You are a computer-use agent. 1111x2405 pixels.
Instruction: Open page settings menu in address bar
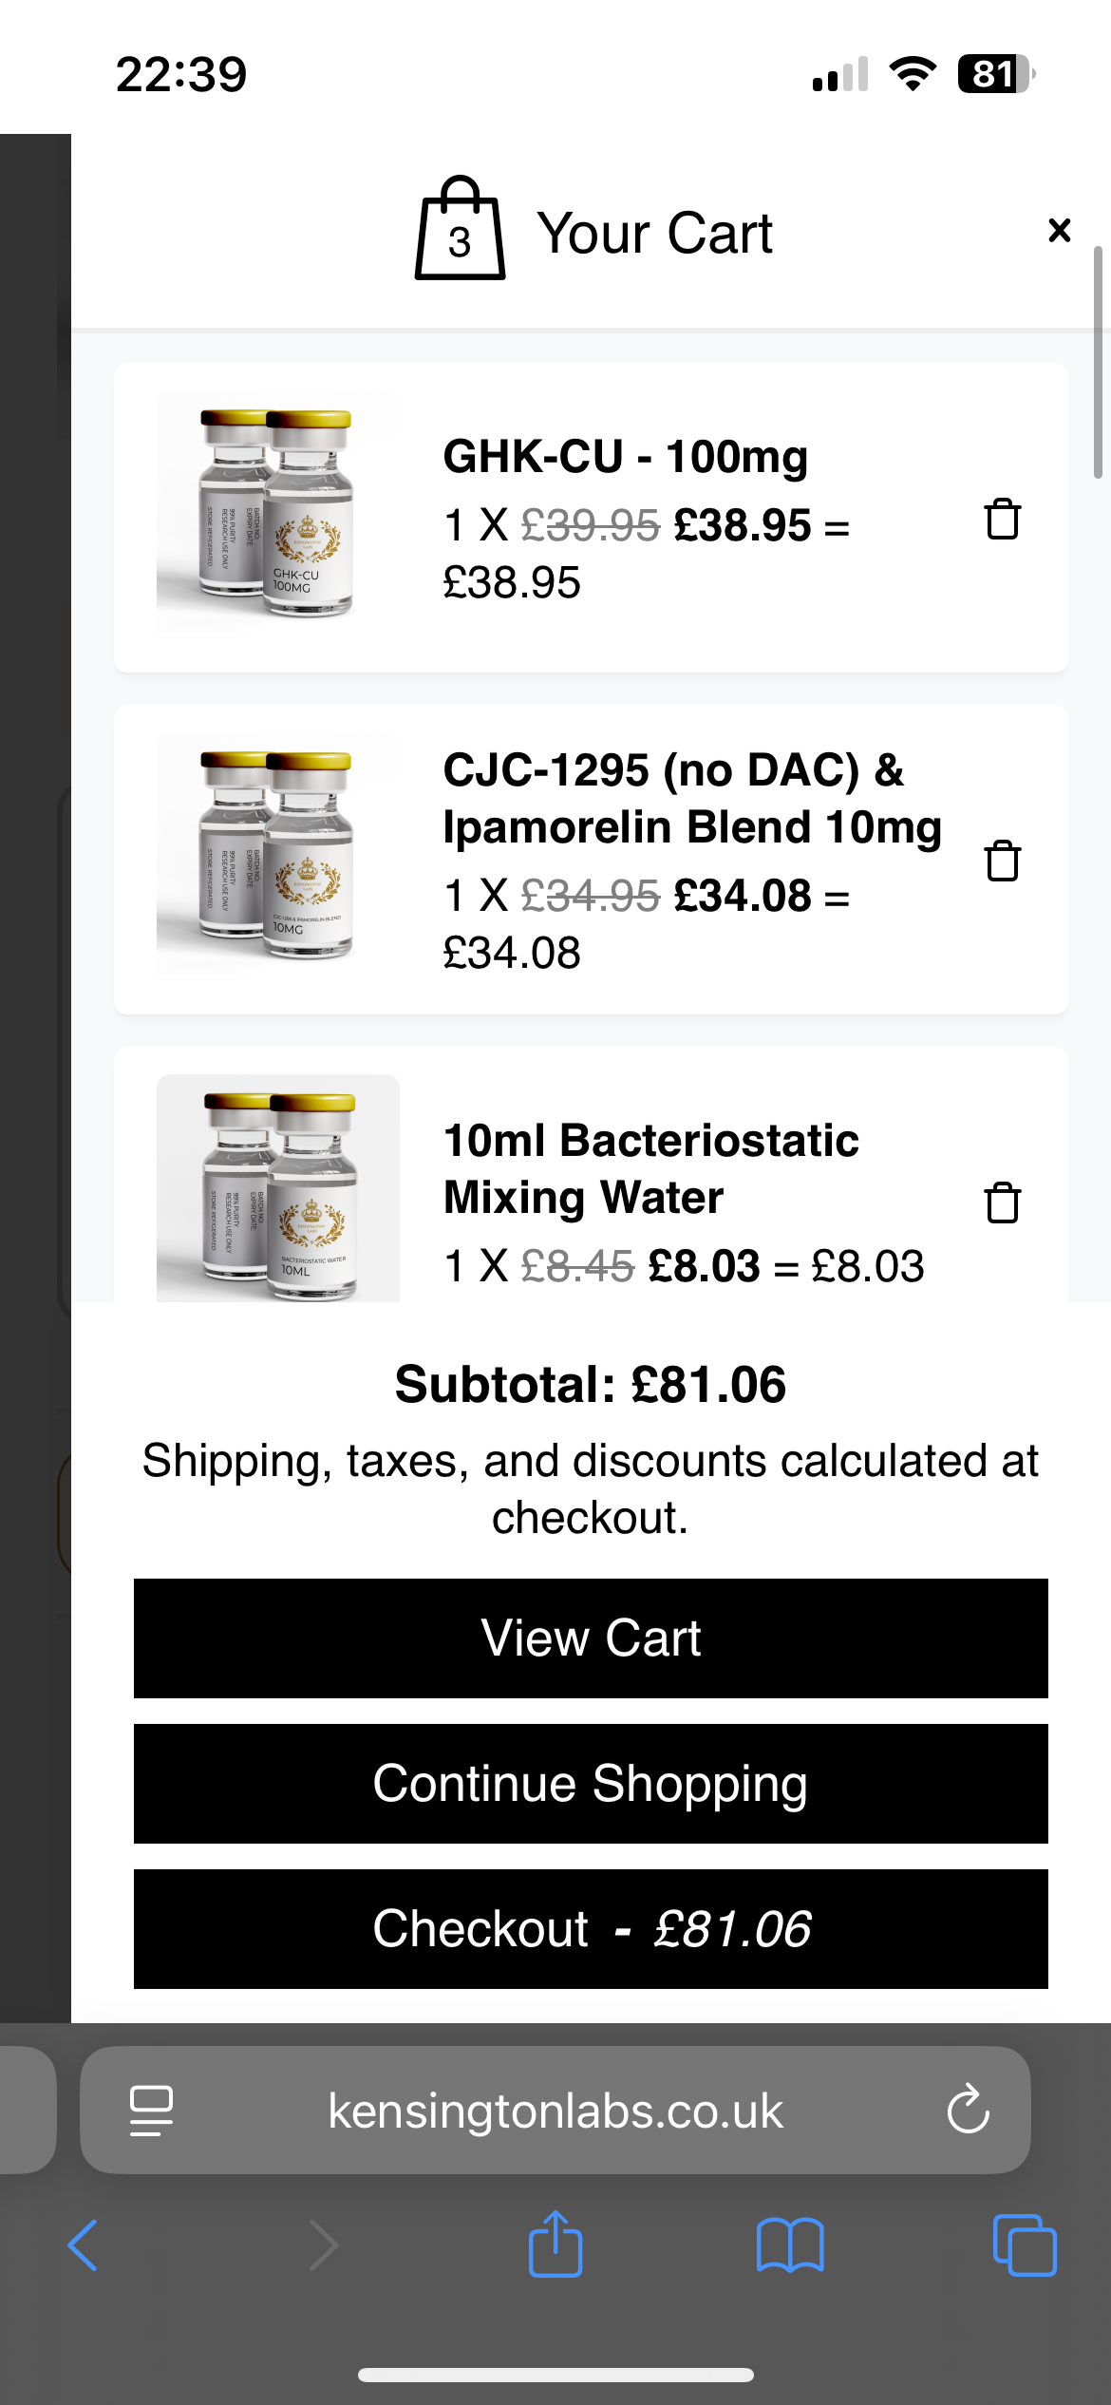[151, 2110]
